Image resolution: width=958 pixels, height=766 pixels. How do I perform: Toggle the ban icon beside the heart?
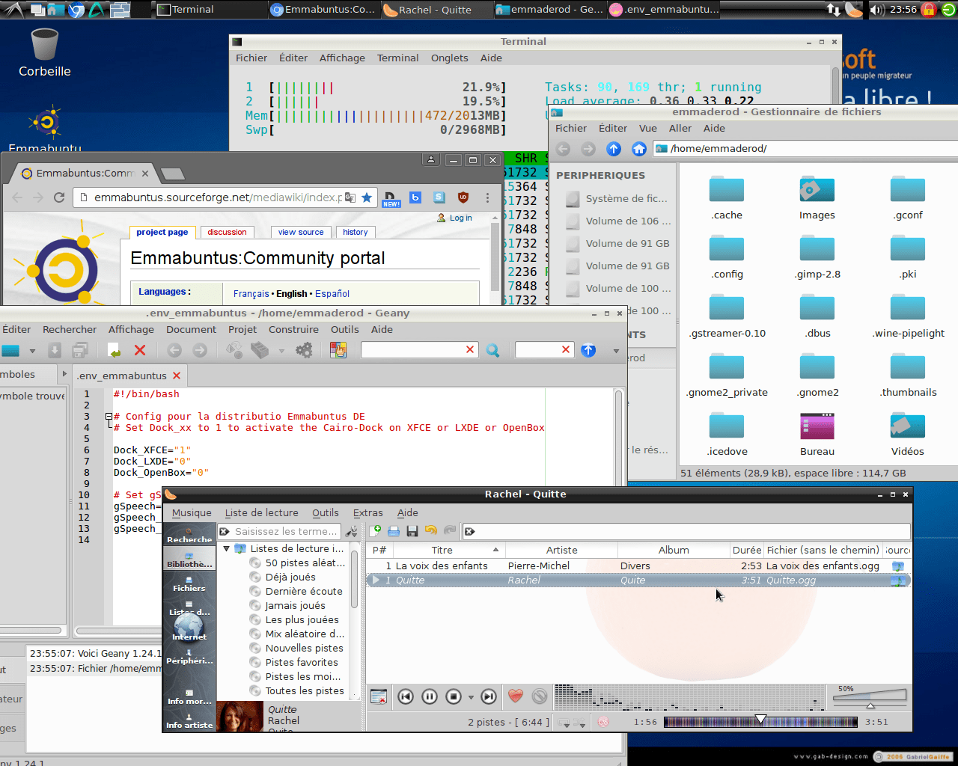(x=539, y=696)
